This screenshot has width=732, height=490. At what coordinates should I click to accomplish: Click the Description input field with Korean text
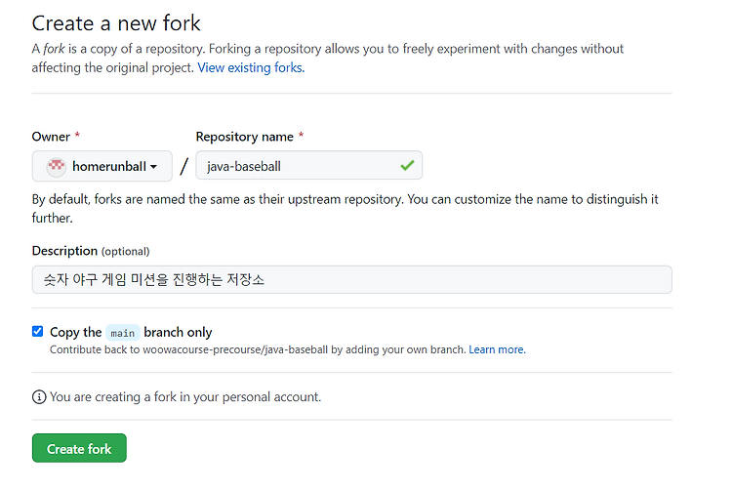tap(352, 279)
